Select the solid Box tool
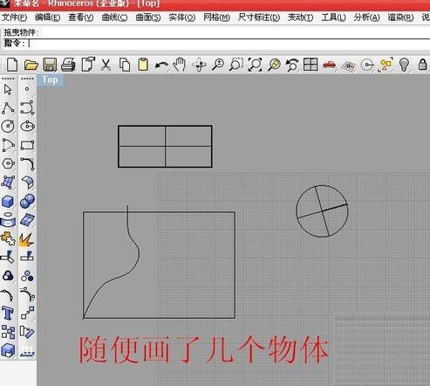The image size is (430, 386). [8, 201]
